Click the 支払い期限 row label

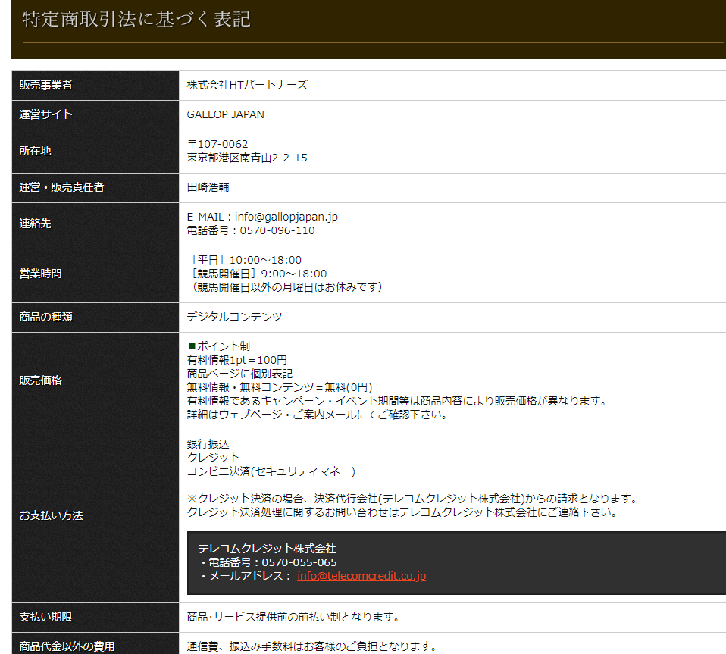coord(45,617)
